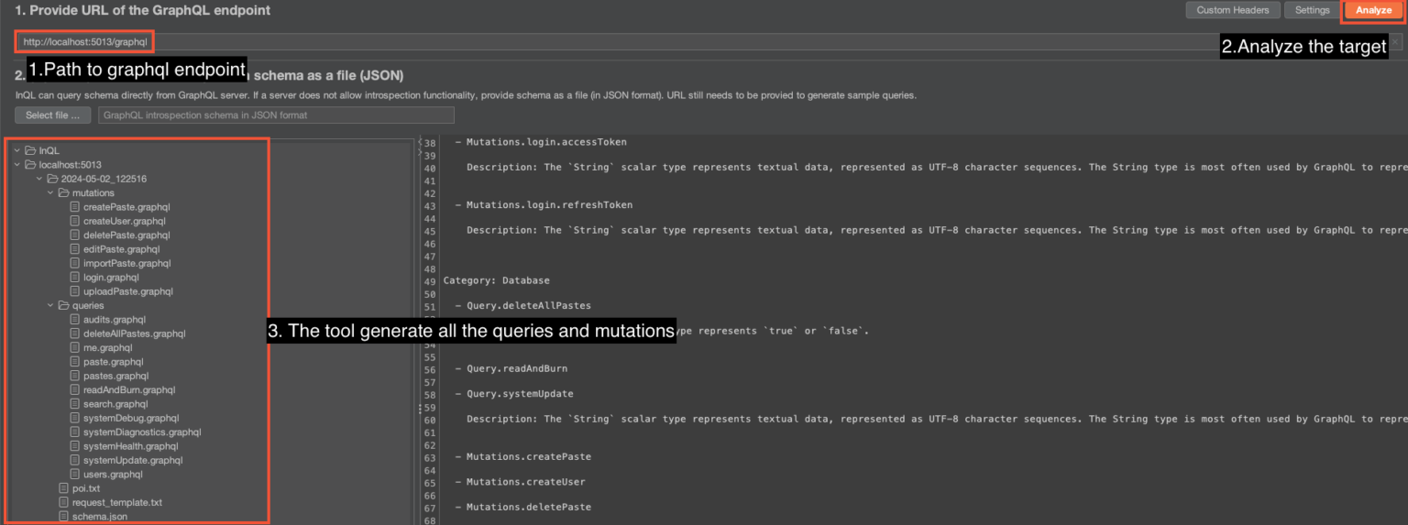Click the GraphQL endpoint URL field
The width and height of the screenshot is (1408, 525).
[x=642, y=42]
